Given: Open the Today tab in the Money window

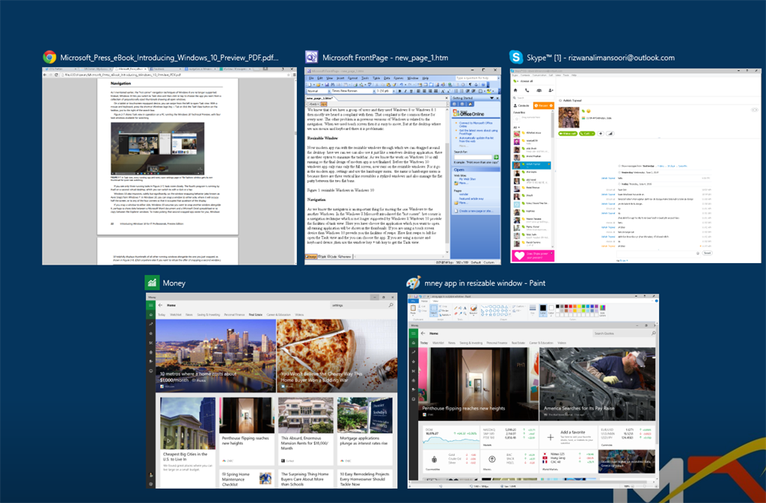Looking at the screenshot, I should [162, 315].
